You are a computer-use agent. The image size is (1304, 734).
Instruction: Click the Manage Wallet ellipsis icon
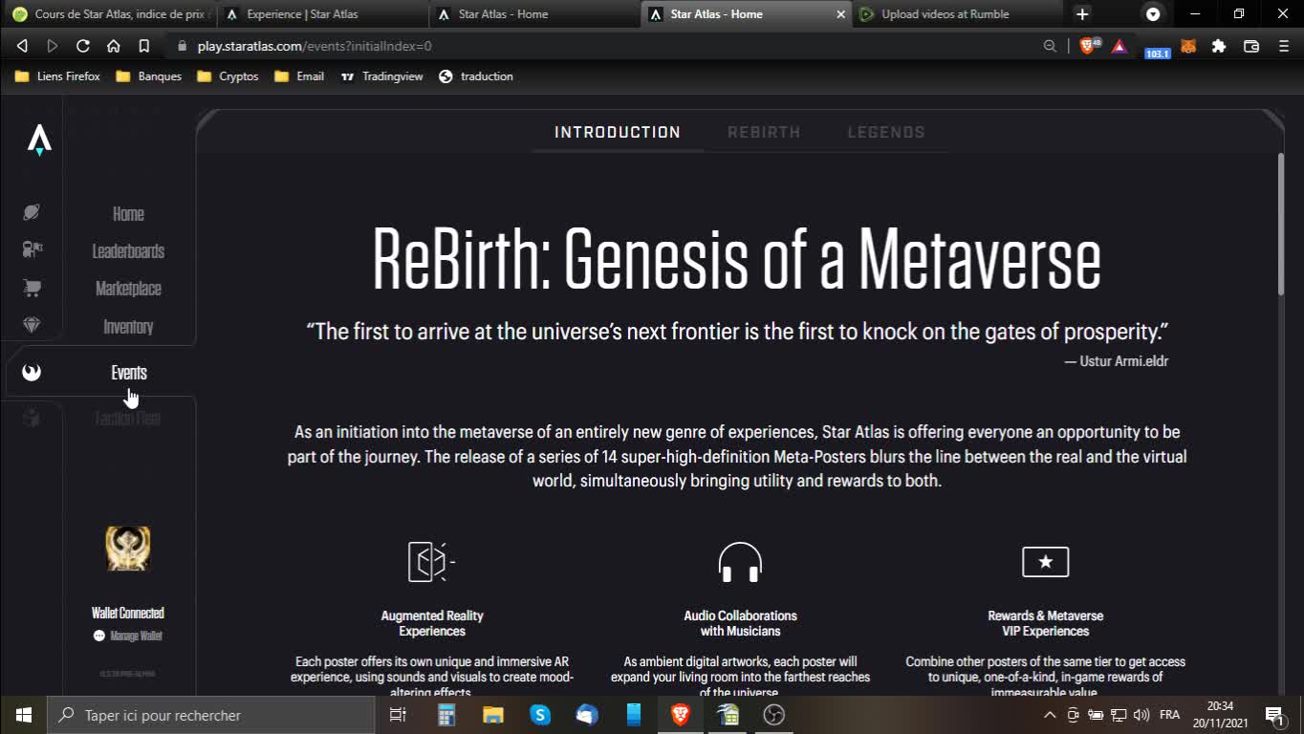(x=98, y=636)
